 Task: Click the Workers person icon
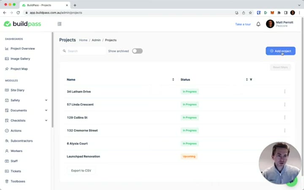(x=7, y=151)
